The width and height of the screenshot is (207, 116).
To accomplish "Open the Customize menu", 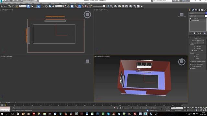I will point(73,3).
